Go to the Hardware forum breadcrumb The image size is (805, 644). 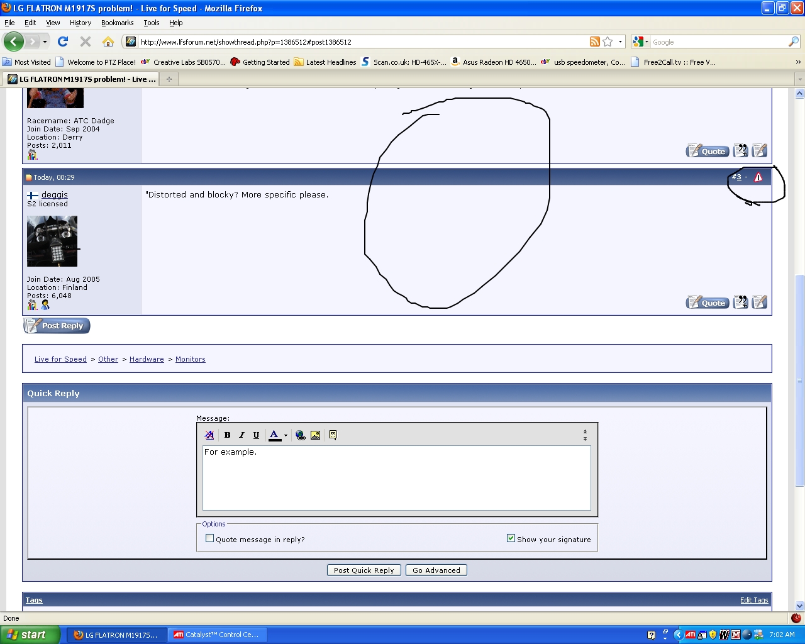click(x=147, y=359)
